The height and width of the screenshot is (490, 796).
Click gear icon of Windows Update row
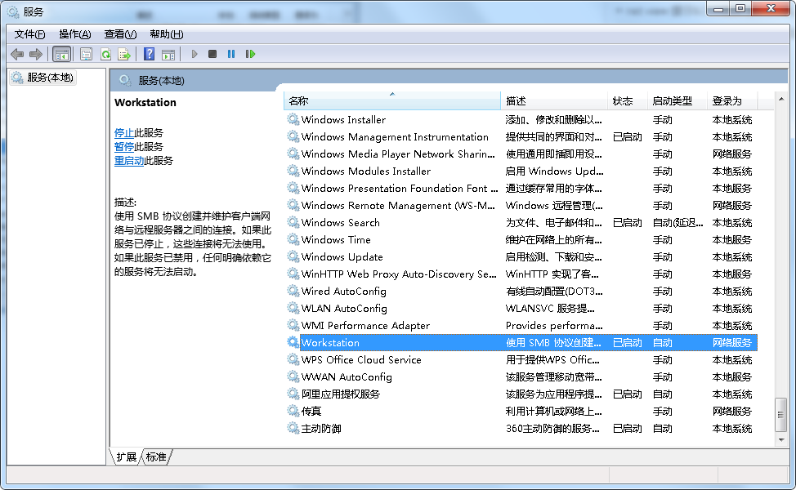pyautogui.click(x=293, y=256)
